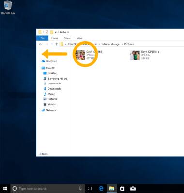Screen dimensions: 184x193
Task: Switch to the Home ribbon tab
Action: 55,38
